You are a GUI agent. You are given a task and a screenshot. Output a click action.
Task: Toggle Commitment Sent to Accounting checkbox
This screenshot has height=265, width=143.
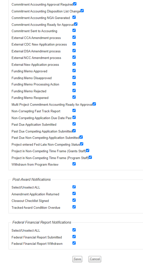pos(74,31)
